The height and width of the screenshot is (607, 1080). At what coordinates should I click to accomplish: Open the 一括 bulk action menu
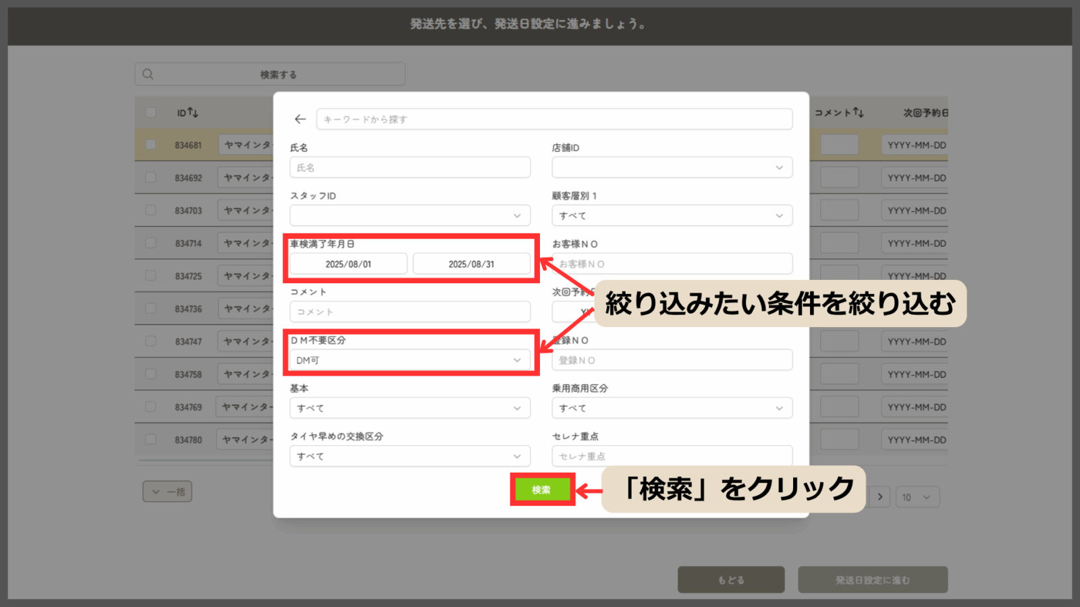[167, 492]
